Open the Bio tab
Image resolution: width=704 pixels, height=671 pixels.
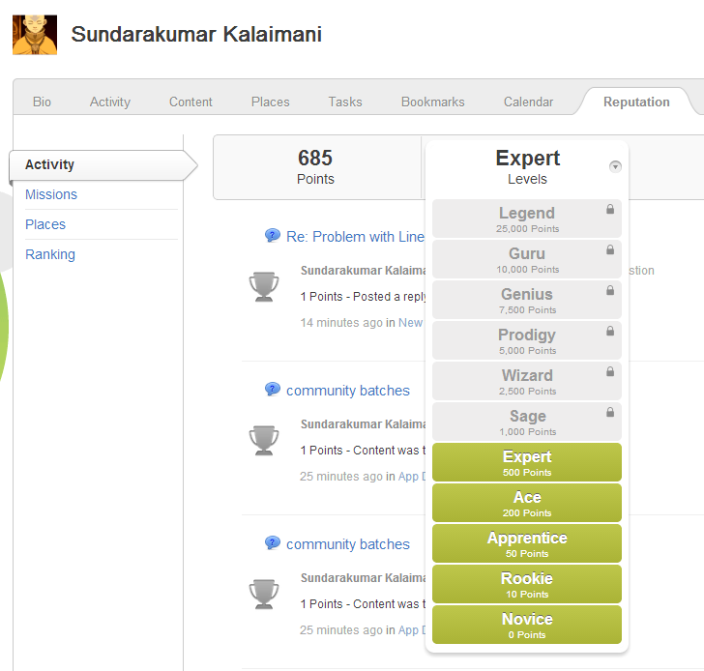pyautogui.click(x=42, y=102)
